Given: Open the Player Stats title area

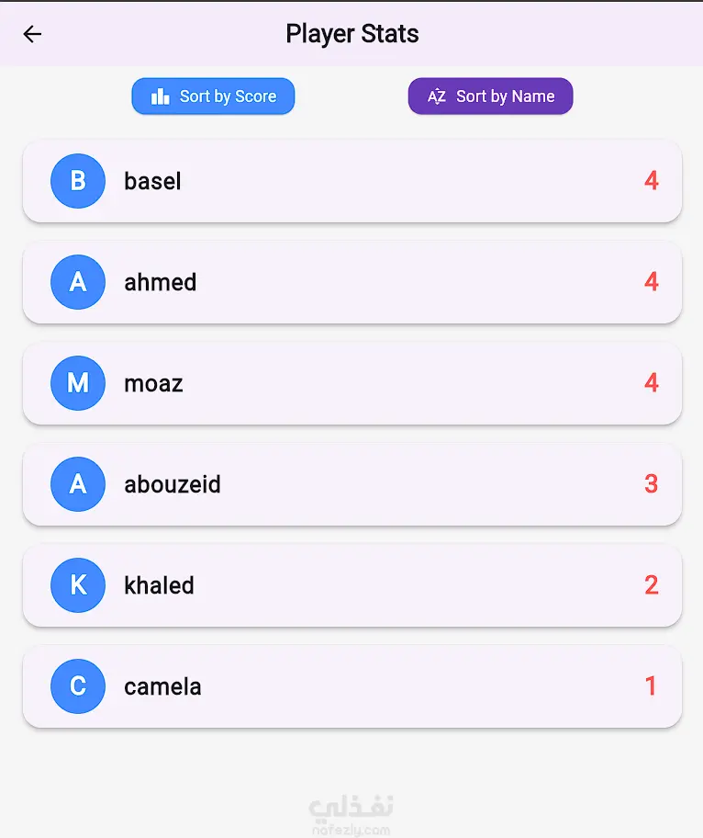Looking at the screenshot, I should [x=352, y=33].
